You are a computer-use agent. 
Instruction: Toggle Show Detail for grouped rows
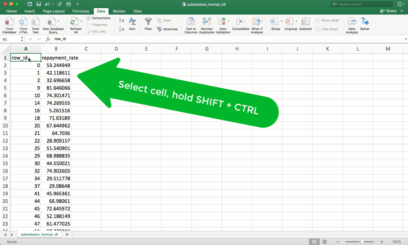point(327,20)
